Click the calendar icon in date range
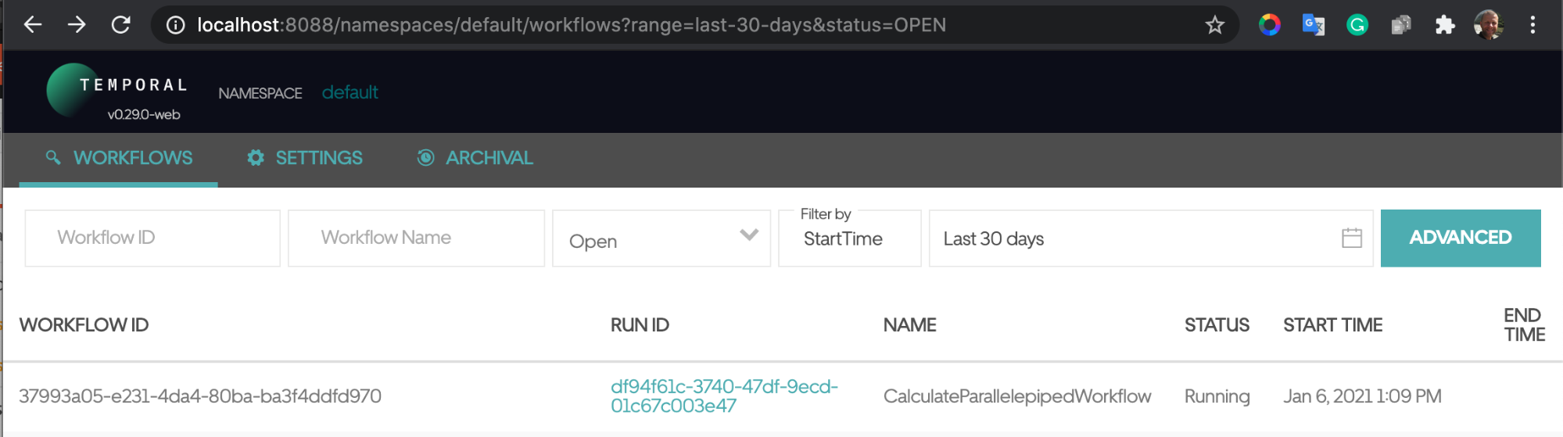 tap(1351, 238)
